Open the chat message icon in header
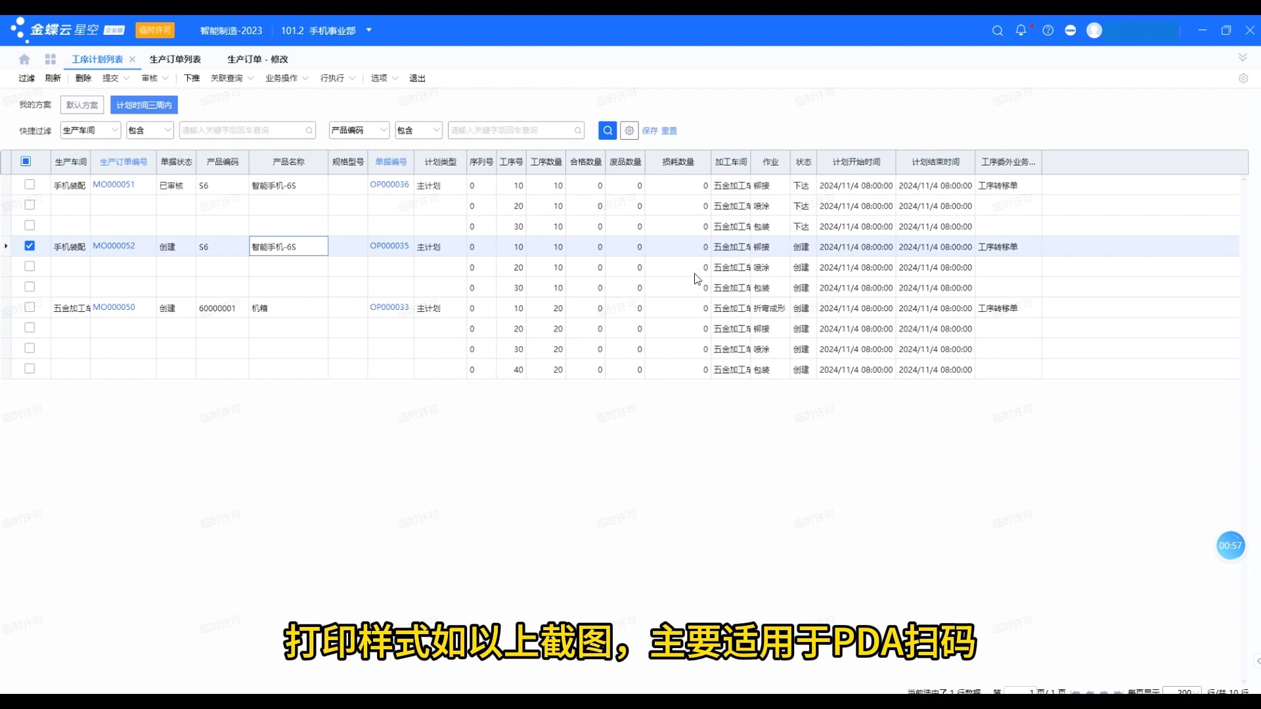Viewport: 1261px width, 709px height. pyautogui.click(x=1071, y=30)
